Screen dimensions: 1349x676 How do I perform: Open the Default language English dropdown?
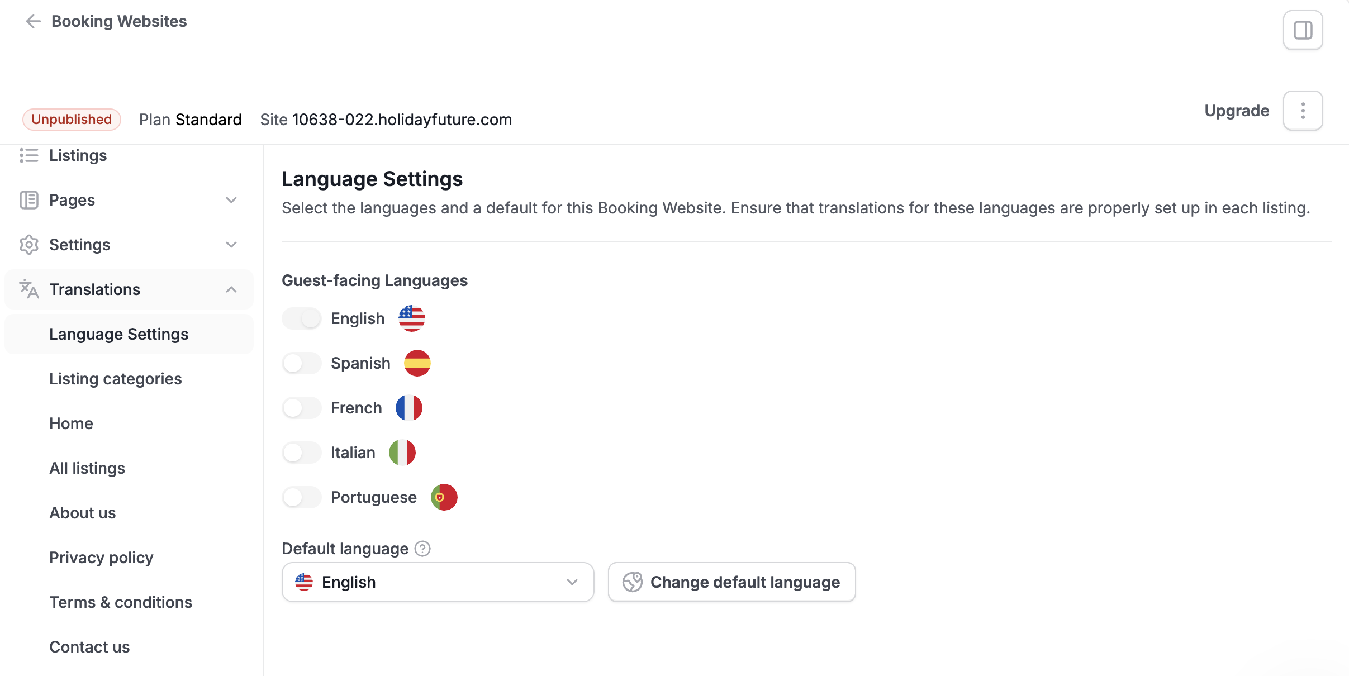(438, 582)
